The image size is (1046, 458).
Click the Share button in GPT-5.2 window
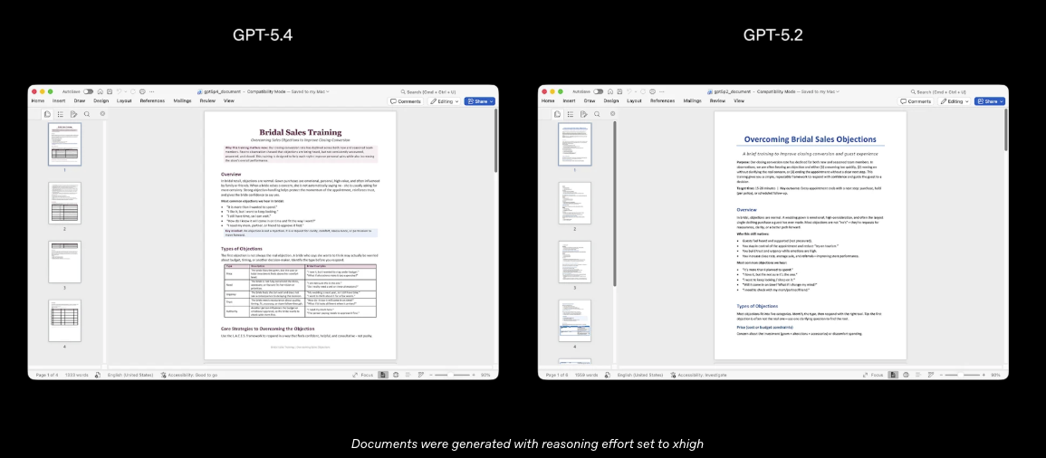pyautogui.click(x=990, y=101)
